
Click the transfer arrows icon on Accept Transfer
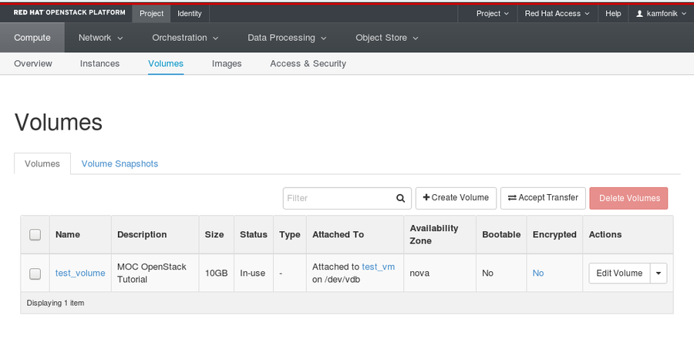(512, 198)
